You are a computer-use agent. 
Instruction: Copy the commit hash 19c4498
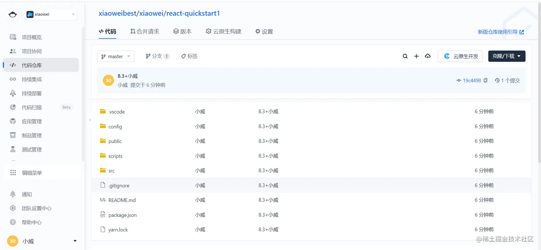pyautogui.click(x=486, y=81)
